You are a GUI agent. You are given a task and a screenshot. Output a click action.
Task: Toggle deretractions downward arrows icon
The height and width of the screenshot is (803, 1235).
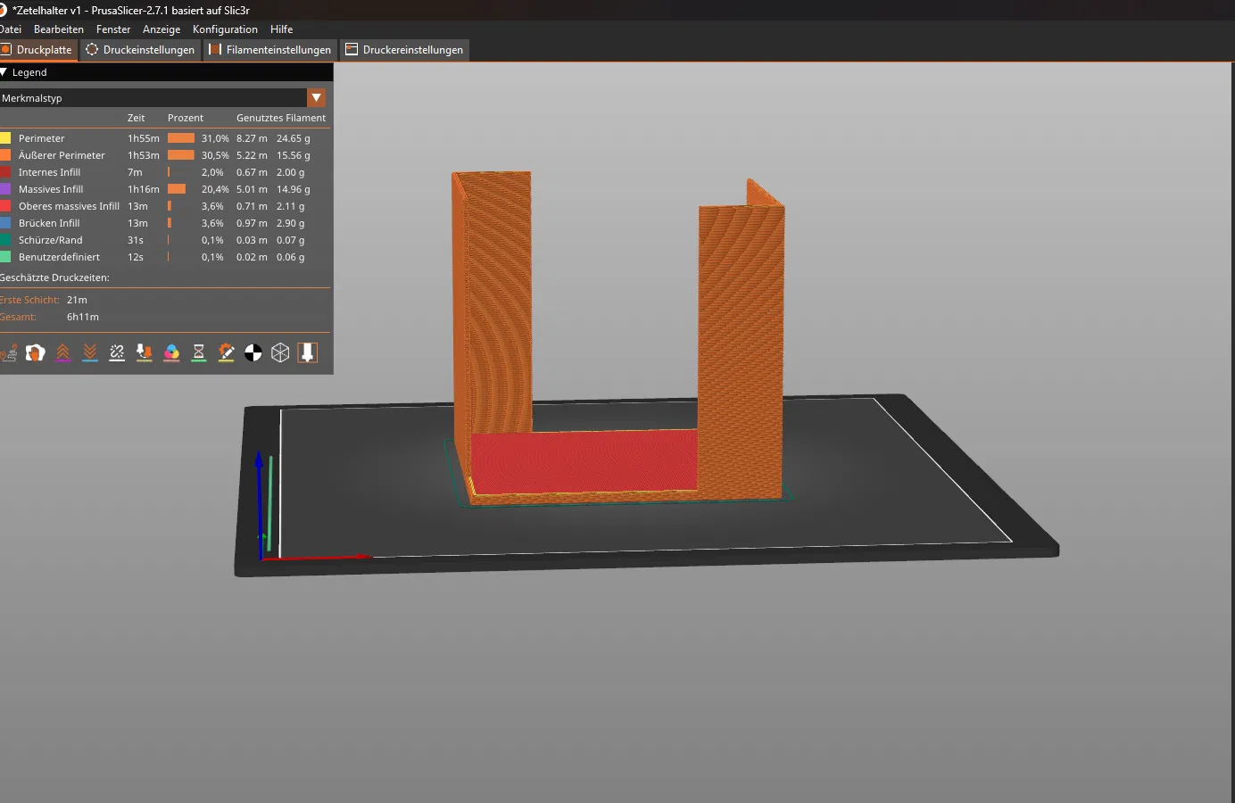(x=90, y=353)
